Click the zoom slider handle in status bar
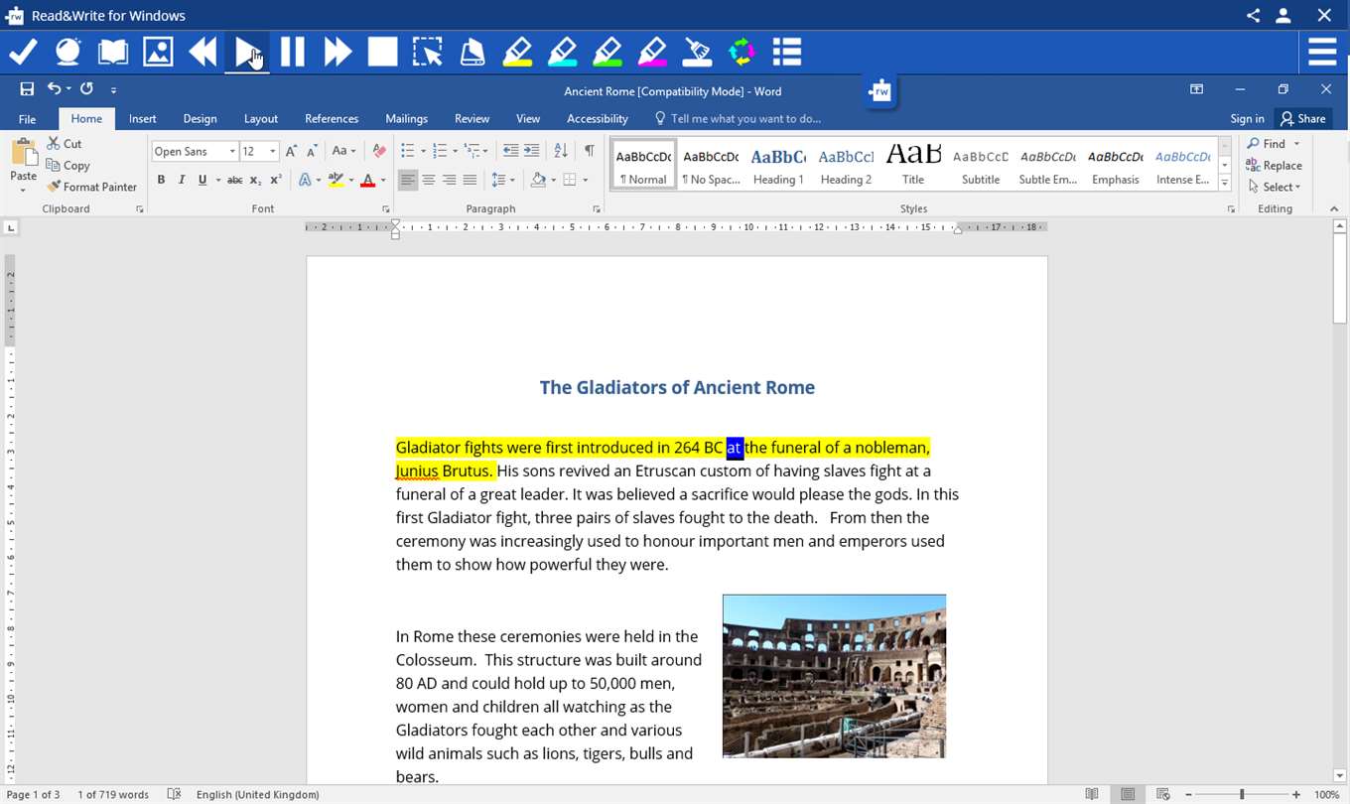 (x=1242, y=794)
